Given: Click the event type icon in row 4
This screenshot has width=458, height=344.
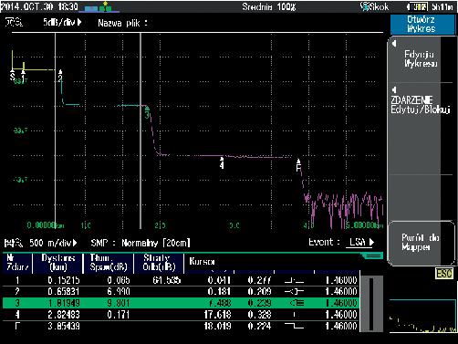Looking at the screenshot, I should (x=294, y=315).
